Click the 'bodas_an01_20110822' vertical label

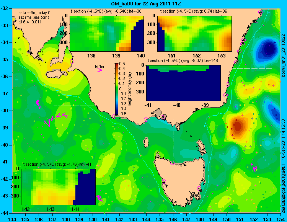[283, 55]
